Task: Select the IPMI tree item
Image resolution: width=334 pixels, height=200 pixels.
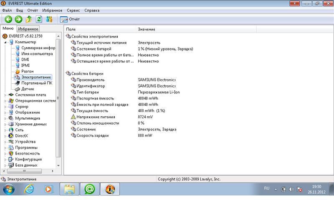Action: click(x=25, y=65)
